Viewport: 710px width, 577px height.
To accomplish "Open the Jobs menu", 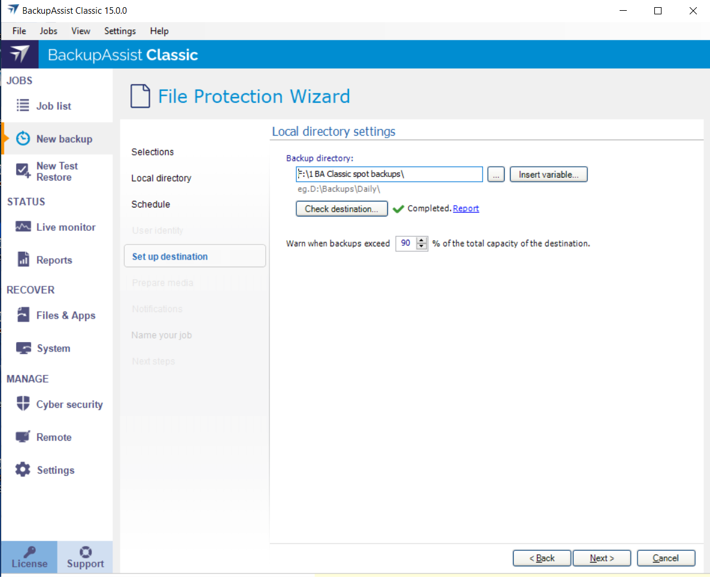I will point(48,31).
